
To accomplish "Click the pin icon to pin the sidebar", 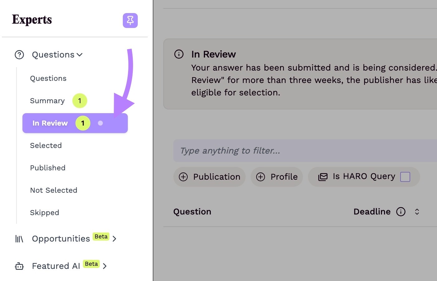I will (130, 21).
